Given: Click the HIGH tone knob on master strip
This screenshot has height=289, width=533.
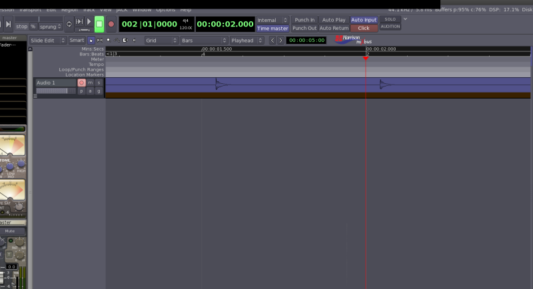Looking at the screenshot, I should (21, 164).
